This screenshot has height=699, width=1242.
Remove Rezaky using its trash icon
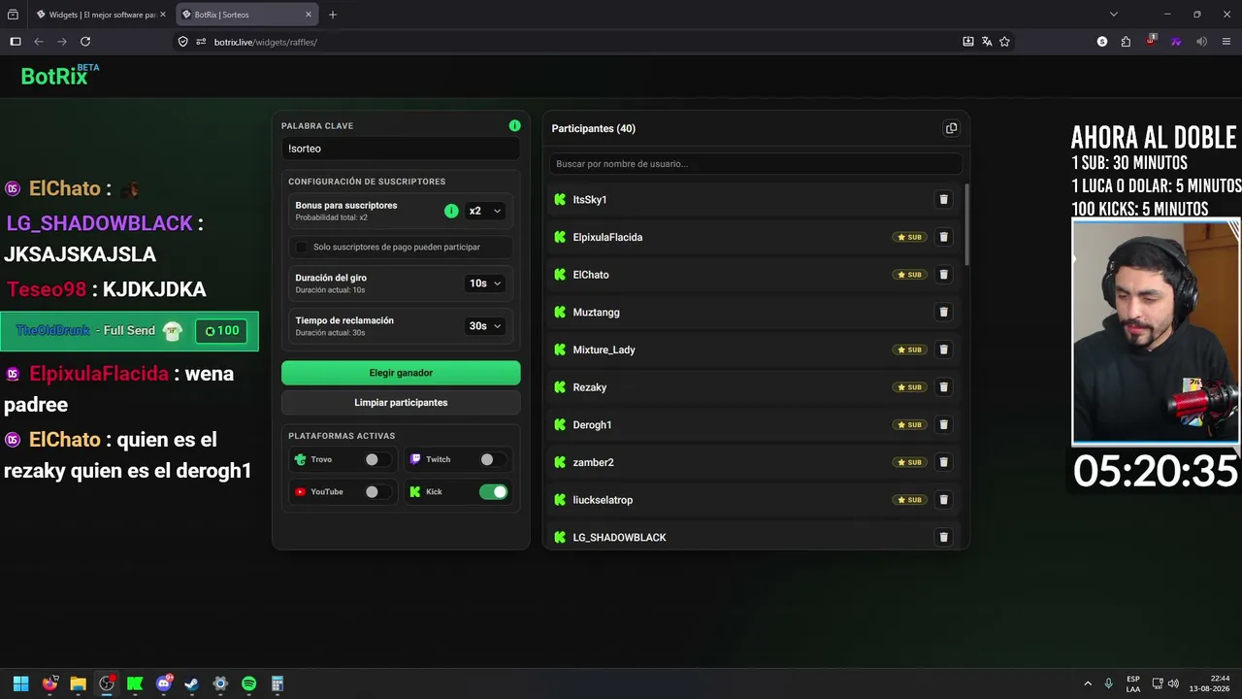click(943, 387)
